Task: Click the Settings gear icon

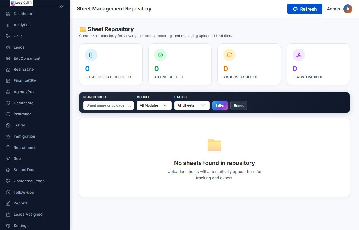Action: [x=8, y=226]
